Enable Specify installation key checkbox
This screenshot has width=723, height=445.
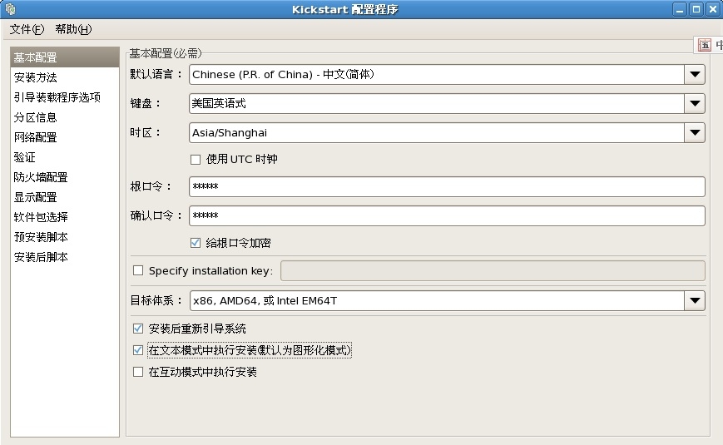click(x=138, y=270)
